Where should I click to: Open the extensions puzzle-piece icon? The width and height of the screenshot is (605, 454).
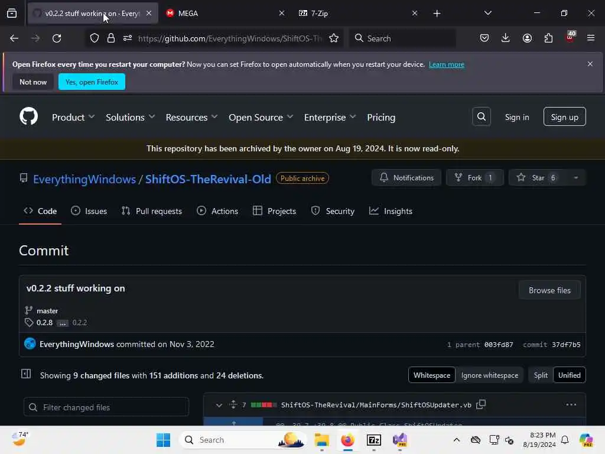click(x=548, y=38)
